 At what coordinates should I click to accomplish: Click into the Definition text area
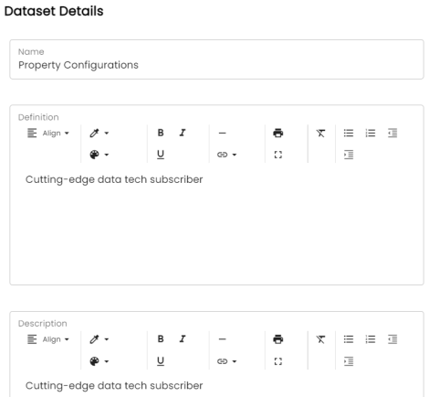(216, 226)
